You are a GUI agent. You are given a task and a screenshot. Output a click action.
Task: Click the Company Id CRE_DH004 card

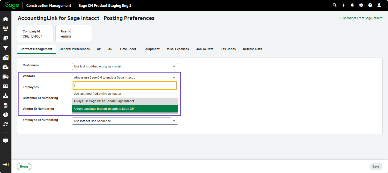point(35,34)
